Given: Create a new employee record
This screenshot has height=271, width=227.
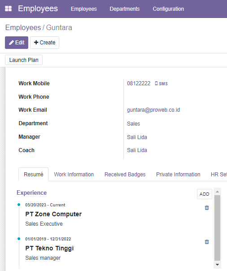Looking at the screenshot, I should coord(44,43).
